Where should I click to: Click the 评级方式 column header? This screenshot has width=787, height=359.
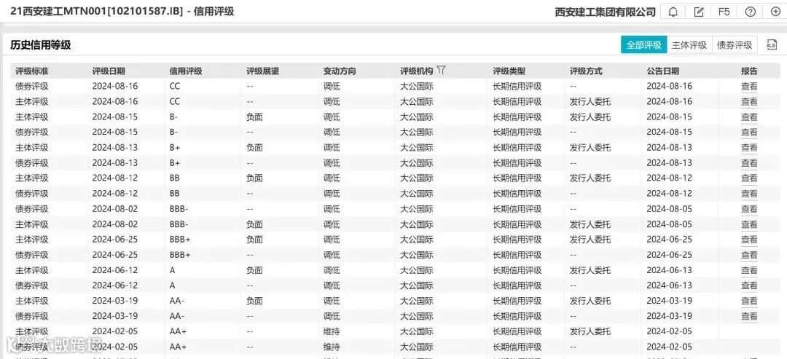(586, 71)
